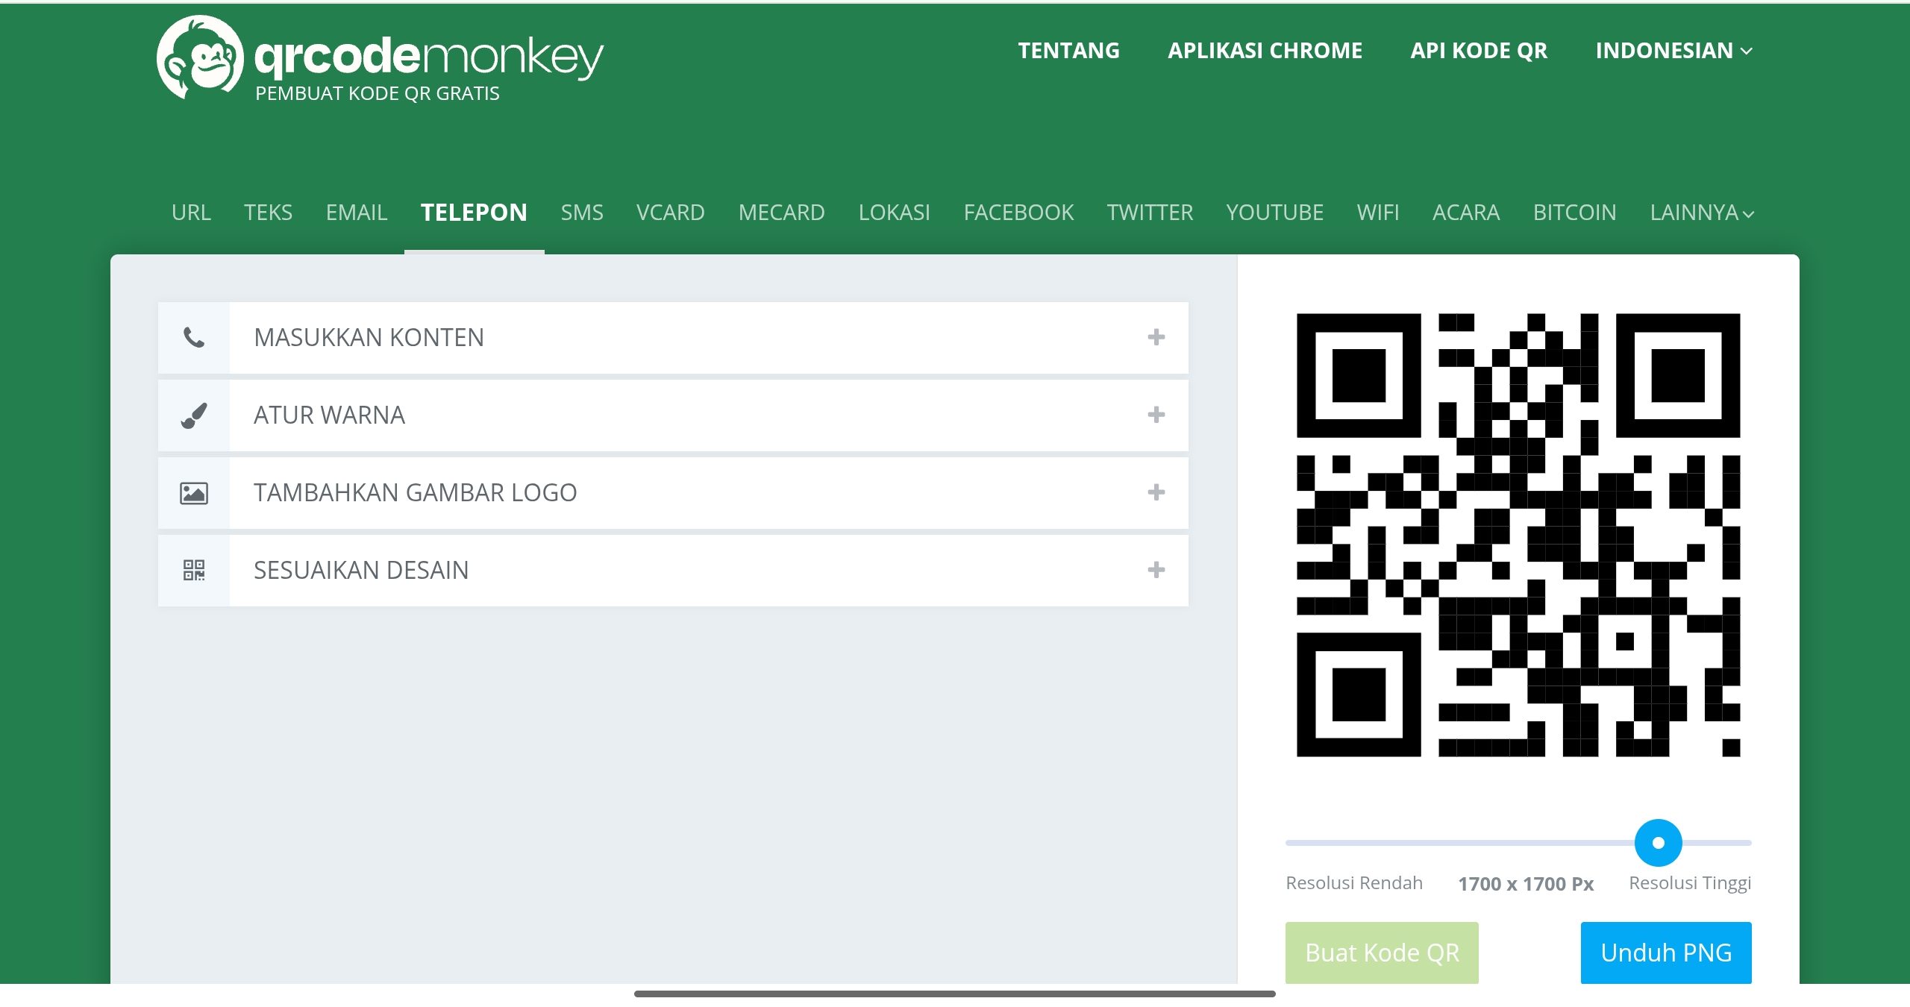1910x1007 pixels.
Task: Switch to the Facebook tab
Action: click(x=1018, y=213)
